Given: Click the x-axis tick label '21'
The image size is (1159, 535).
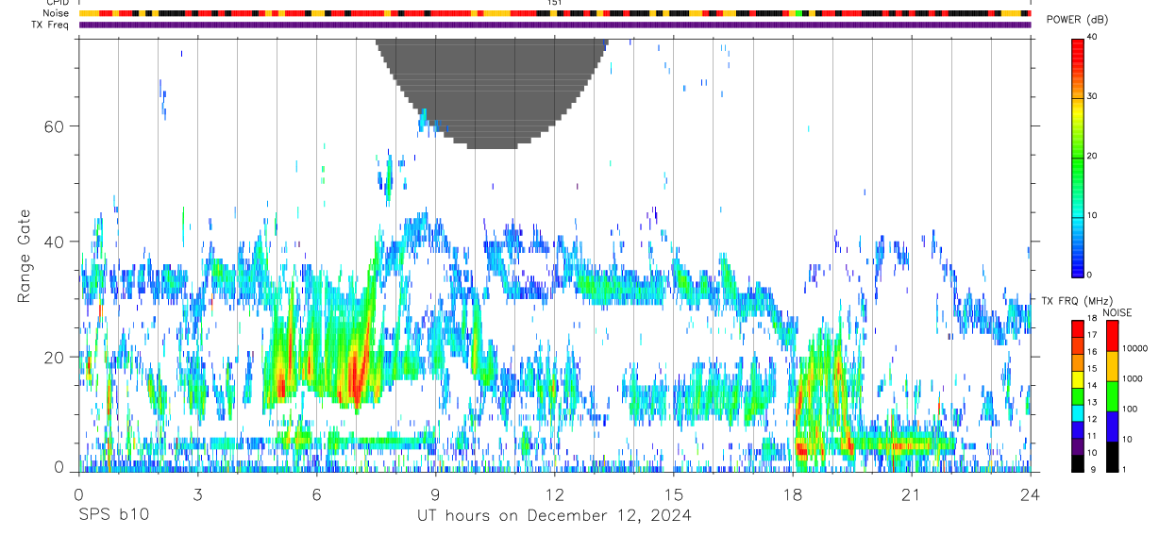Looking at the screenshot, I should pyautogui.click(x=911, y=494).
